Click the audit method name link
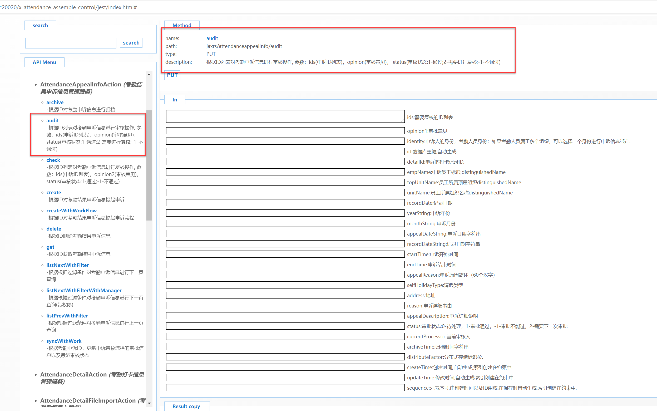Screen dimensions: 657x411 pos(212,38)
